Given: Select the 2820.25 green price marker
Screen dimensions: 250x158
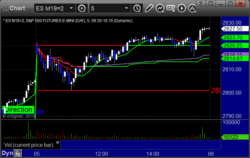Looking at the screenshot, I should pyautogui.click(x=235, y=45).
